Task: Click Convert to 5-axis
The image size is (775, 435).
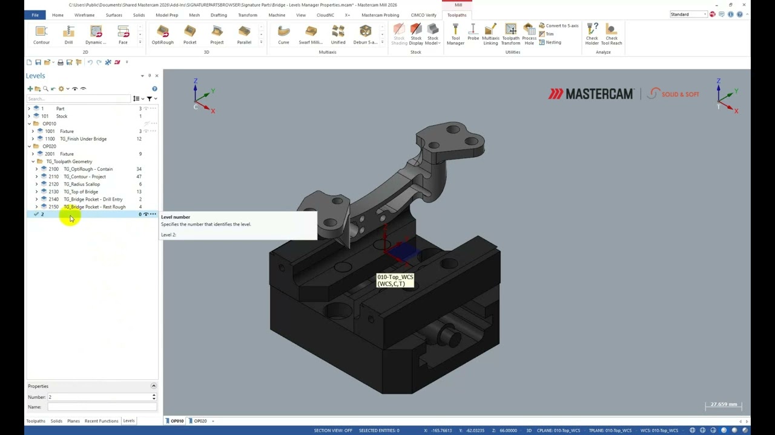Action: pyautogui.click(x=558, y=26)
